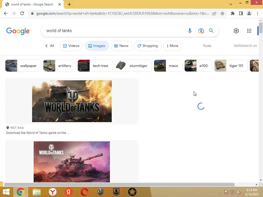The width and height of the screenshot is (263, 197).
Task: Select the tiger 131 suggestion chip
Action: tap(231, 66)
